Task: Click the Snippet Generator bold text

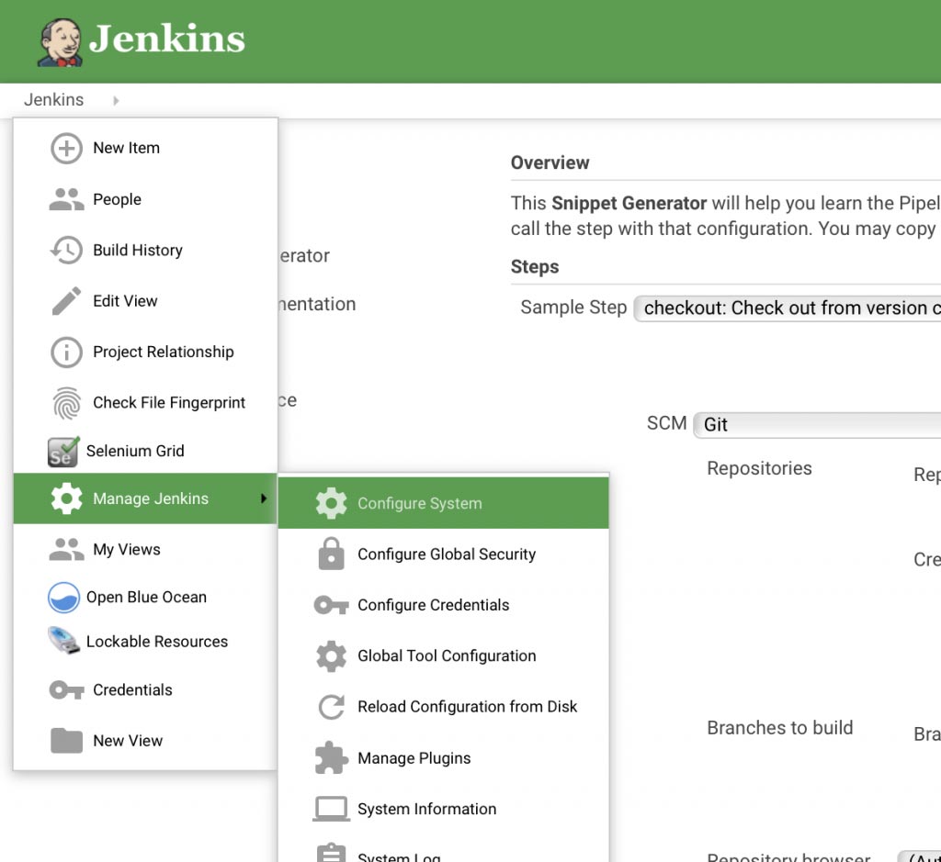Action: [x=629, y=203]
